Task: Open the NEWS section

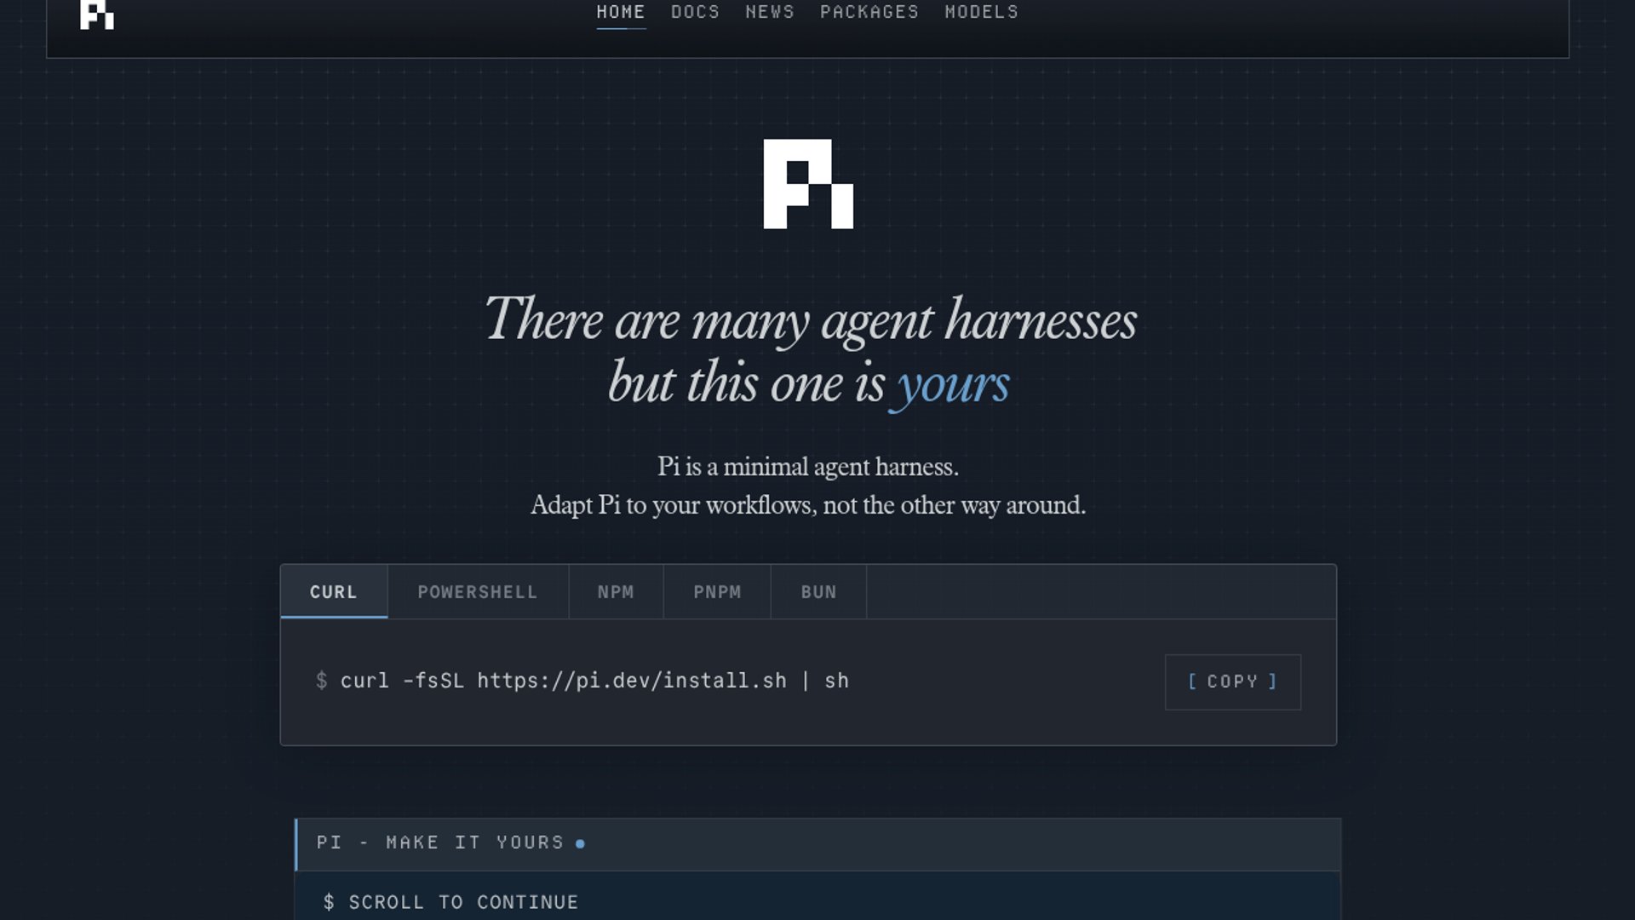Action: pos(770,13)
